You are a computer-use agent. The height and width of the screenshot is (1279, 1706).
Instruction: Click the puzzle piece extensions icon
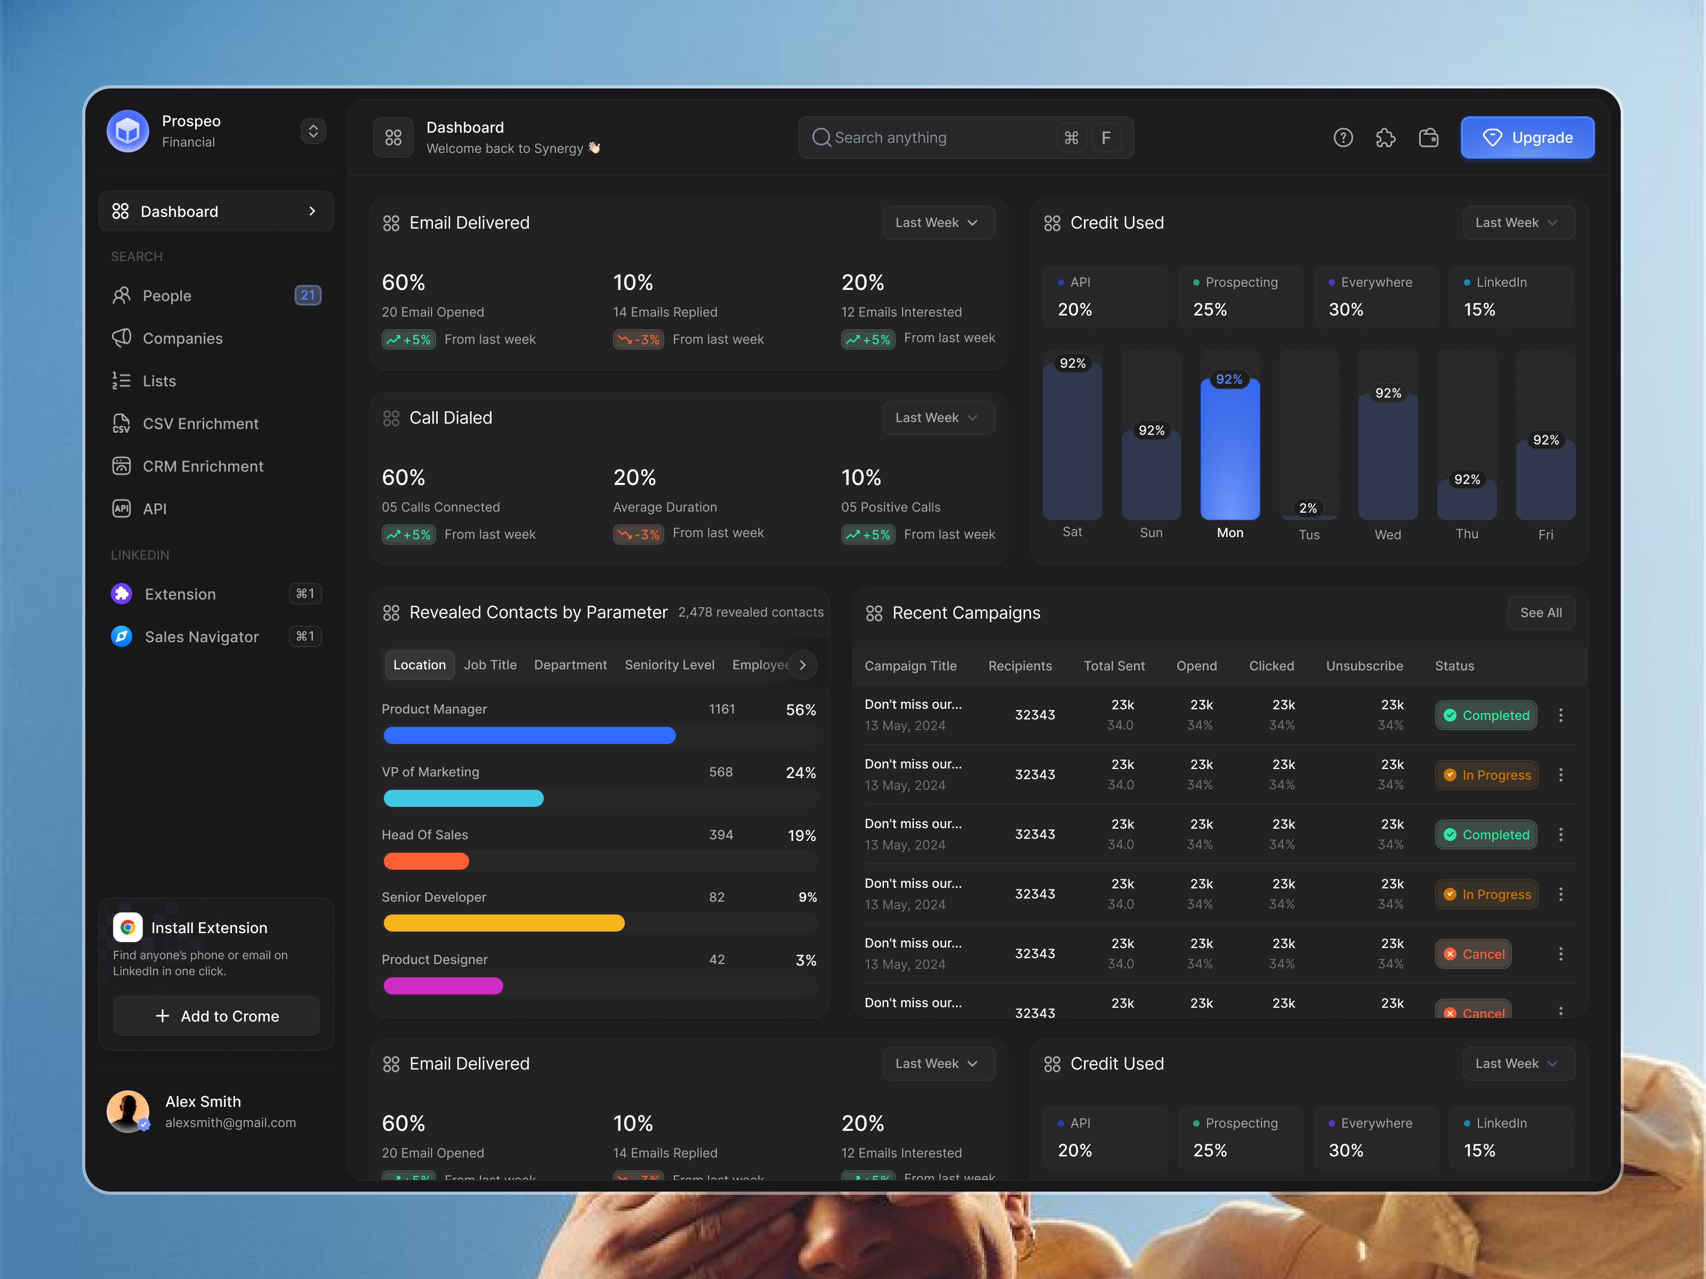(x=1386, y=137)
